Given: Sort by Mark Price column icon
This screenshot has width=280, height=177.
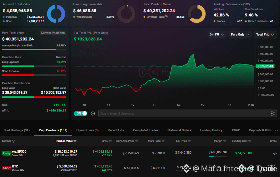Looking at the screenshot, I should click(163, 141).
